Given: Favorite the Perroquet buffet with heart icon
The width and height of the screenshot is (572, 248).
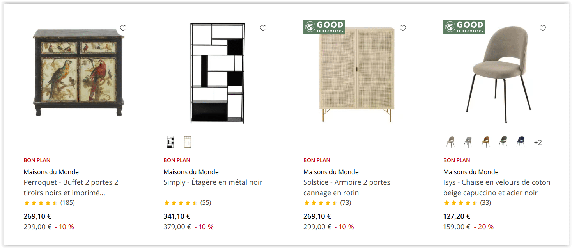Looking at the screenshot, I should coord(123,28).
